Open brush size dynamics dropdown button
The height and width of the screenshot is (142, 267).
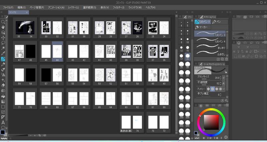point(224,78)
